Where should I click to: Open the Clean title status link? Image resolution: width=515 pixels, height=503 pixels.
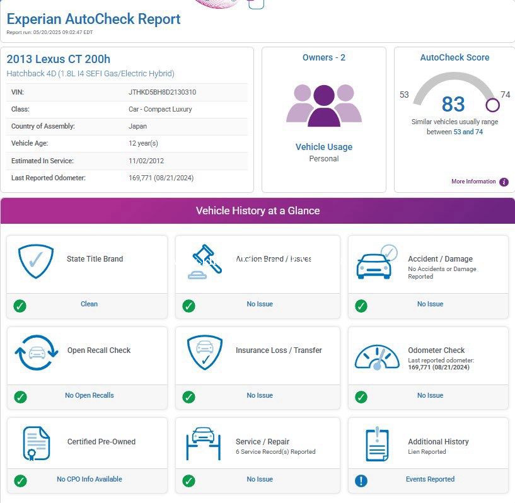click(89, 304)
